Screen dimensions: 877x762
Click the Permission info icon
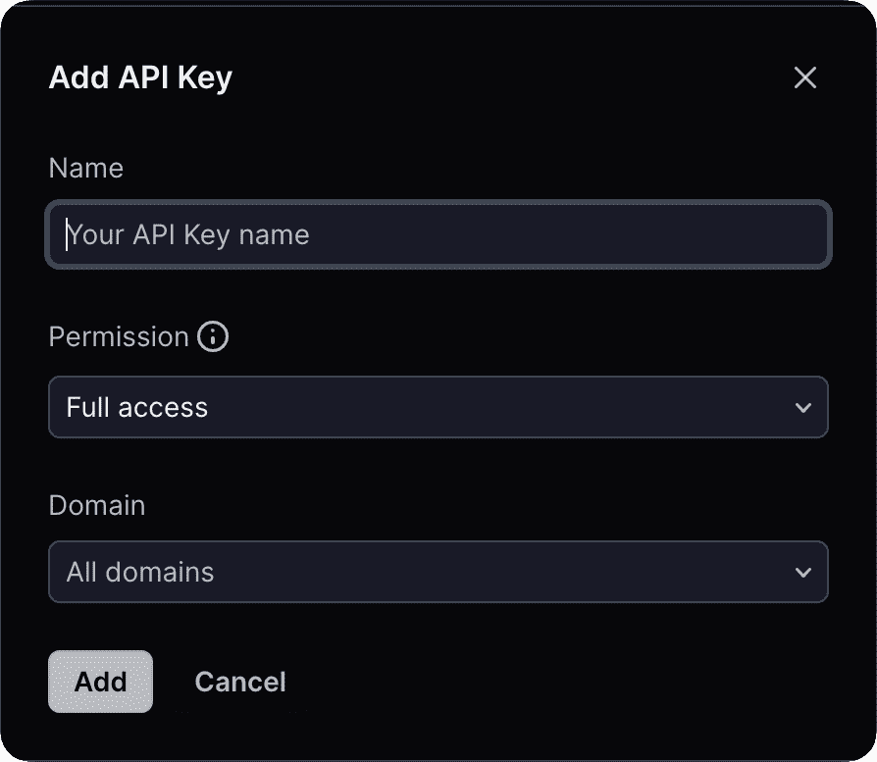tap(213, 336)
